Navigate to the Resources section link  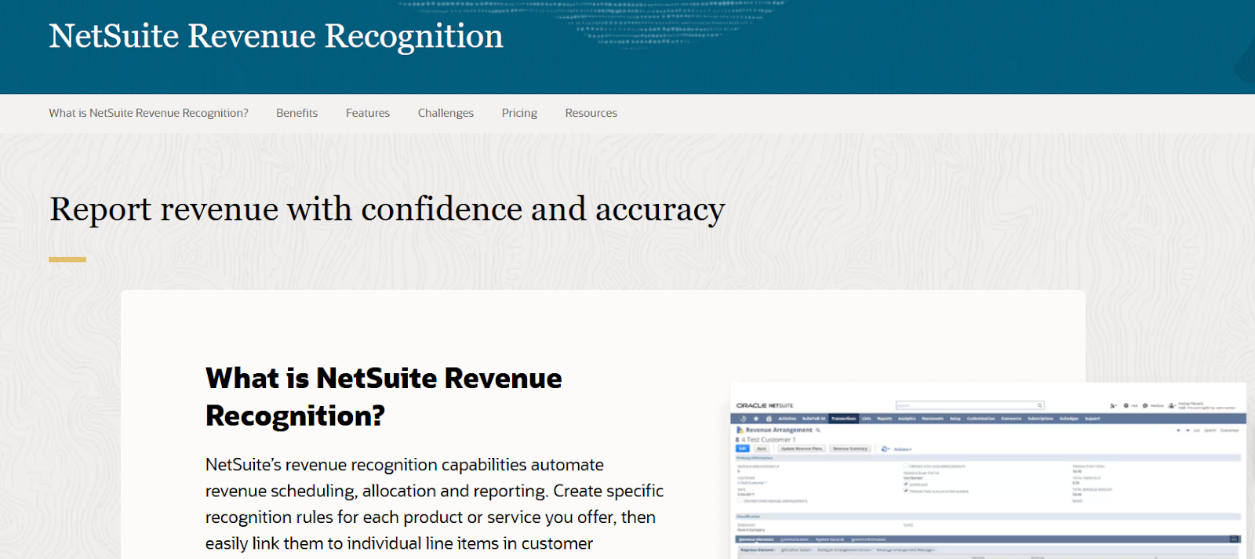coord(591,113)
